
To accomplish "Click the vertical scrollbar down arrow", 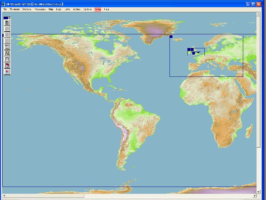I will click(259, 192).
